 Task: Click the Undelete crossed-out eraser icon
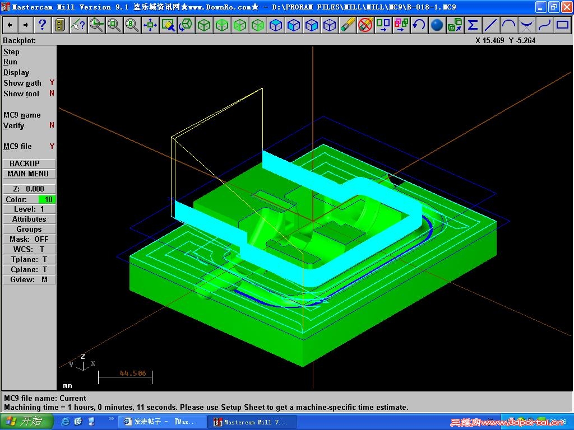click(x=365, y=25)
